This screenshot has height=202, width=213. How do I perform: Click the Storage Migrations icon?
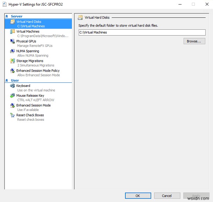13,61
